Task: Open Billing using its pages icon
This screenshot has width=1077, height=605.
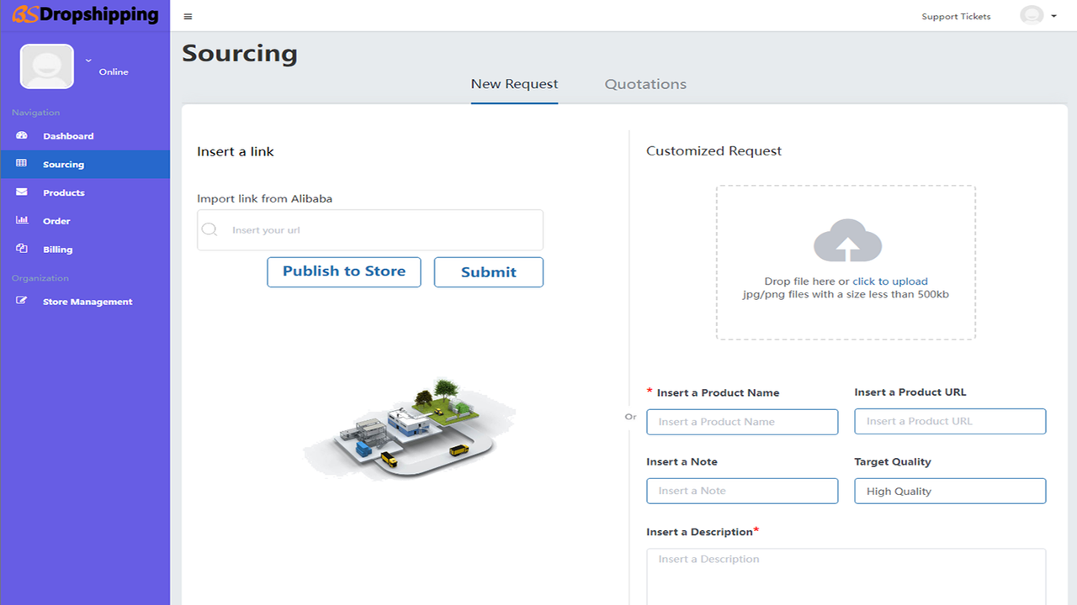Action: [x=21, y=249]
